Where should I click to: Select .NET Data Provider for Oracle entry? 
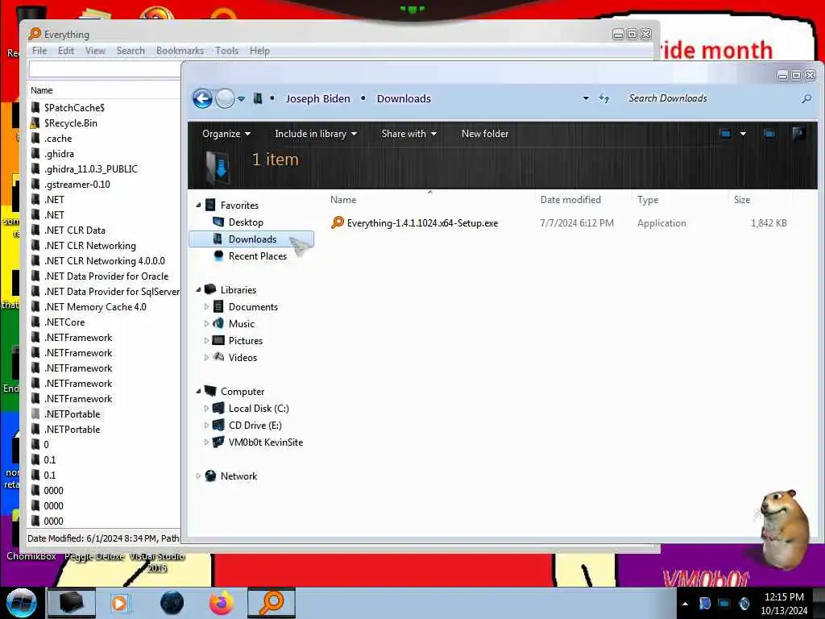(106, 276)
